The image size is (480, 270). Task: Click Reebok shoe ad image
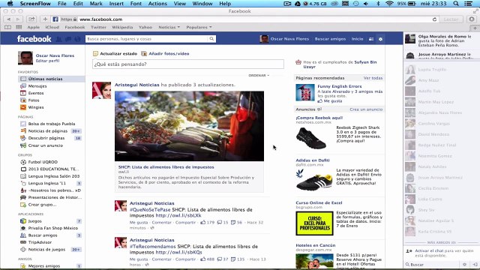click(x=311, y=138)
